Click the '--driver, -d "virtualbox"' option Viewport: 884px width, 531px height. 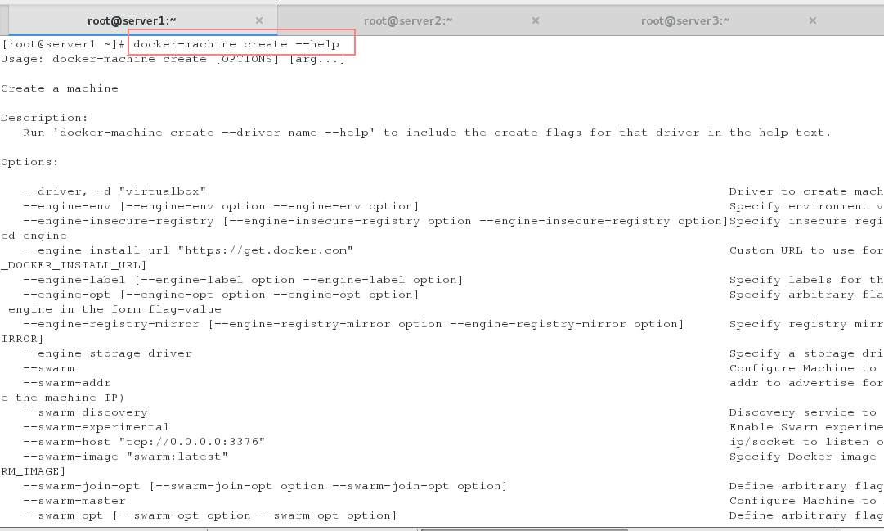(114, 191)
